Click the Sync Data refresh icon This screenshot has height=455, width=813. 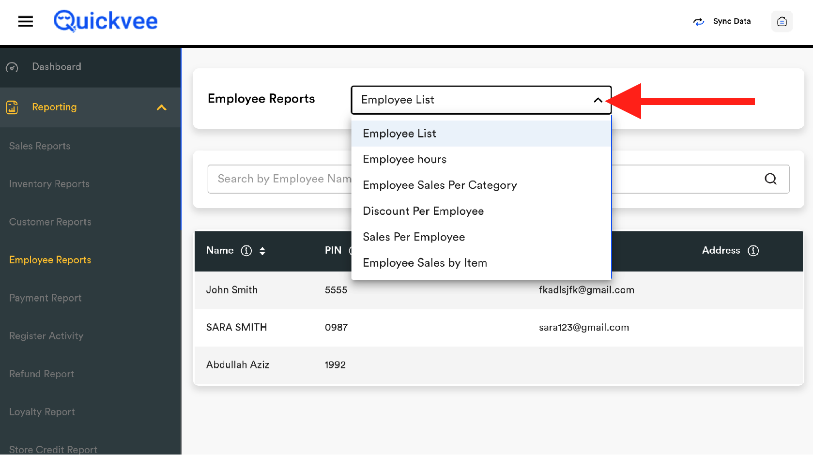coord(698,21)
